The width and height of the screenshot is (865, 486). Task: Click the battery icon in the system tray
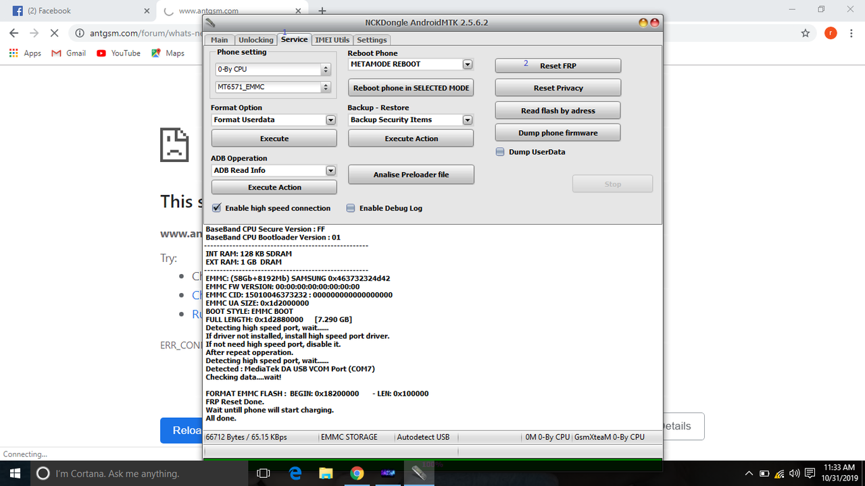point(764,474)
